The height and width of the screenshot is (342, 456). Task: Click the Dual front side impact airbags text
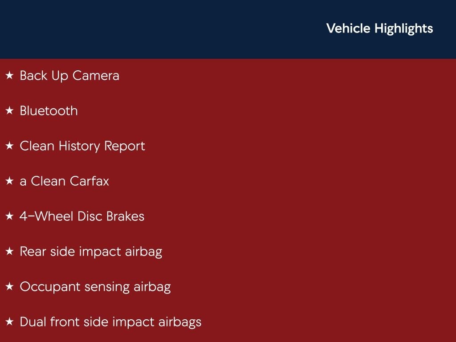pos(110,322)
